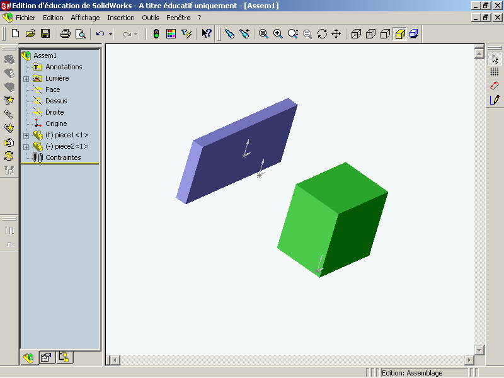Open the Fenêtre menu
504x378 pixels.
178,18
